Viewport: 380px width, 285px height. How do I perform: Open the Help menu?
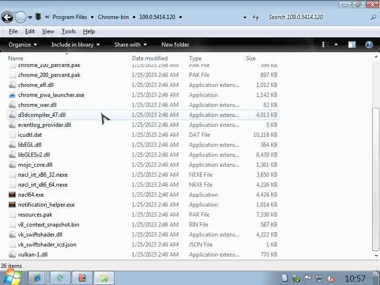[x=89, y=31]
